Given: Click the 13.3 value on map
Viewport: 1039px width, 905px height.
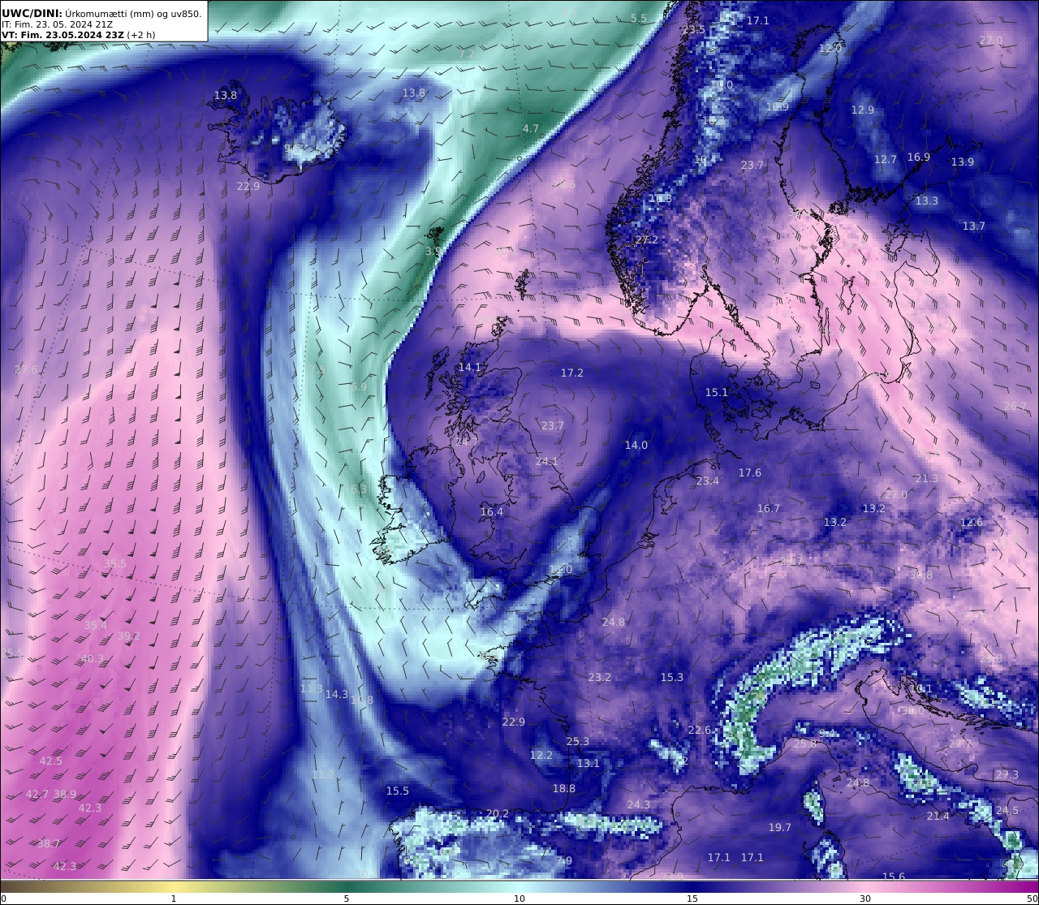Looking at the screenshot, I should pyautogui.click(x=927, y=201).
